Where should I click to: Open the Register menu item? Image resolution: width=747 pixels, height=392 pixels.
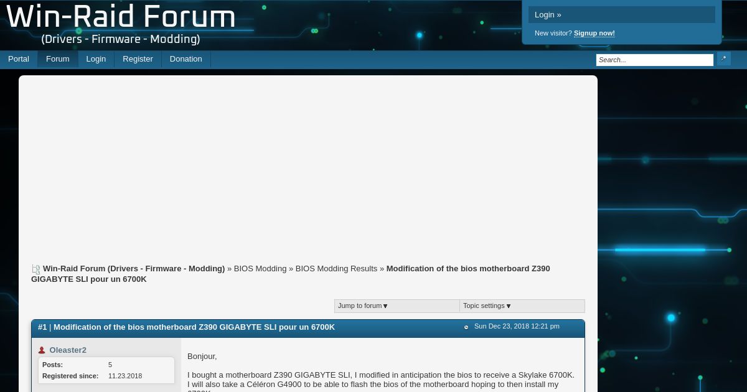tap(138, 59)
